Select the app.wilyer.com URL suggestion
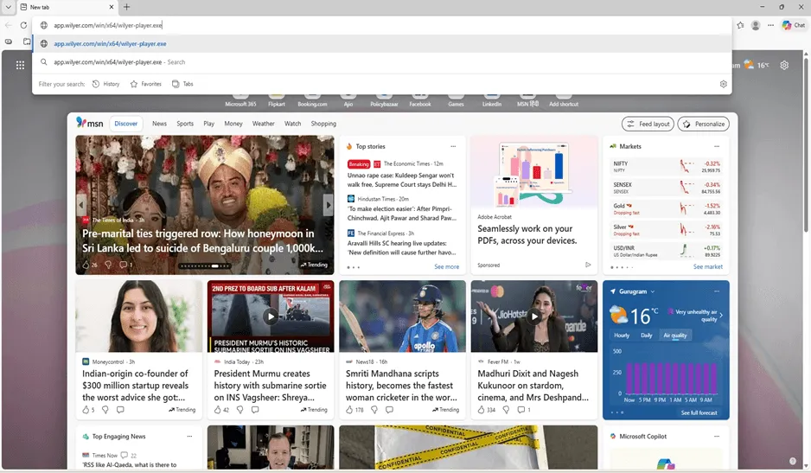 tap(381, 43)
